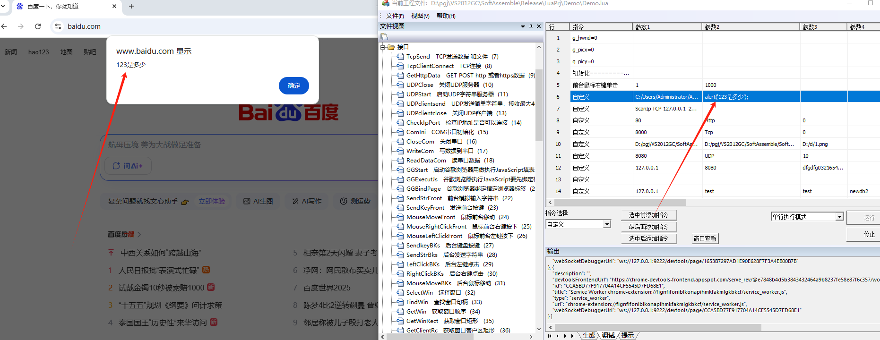This screenshot has height=340, width=880.
Task: Click the 参数2 column header
Action: click(751, 27)
